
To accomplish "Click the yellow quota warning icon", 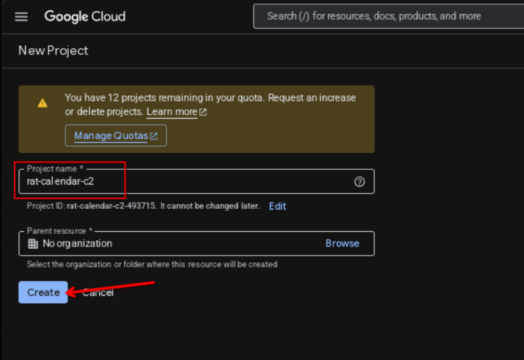I will click(x=42, y=103).
